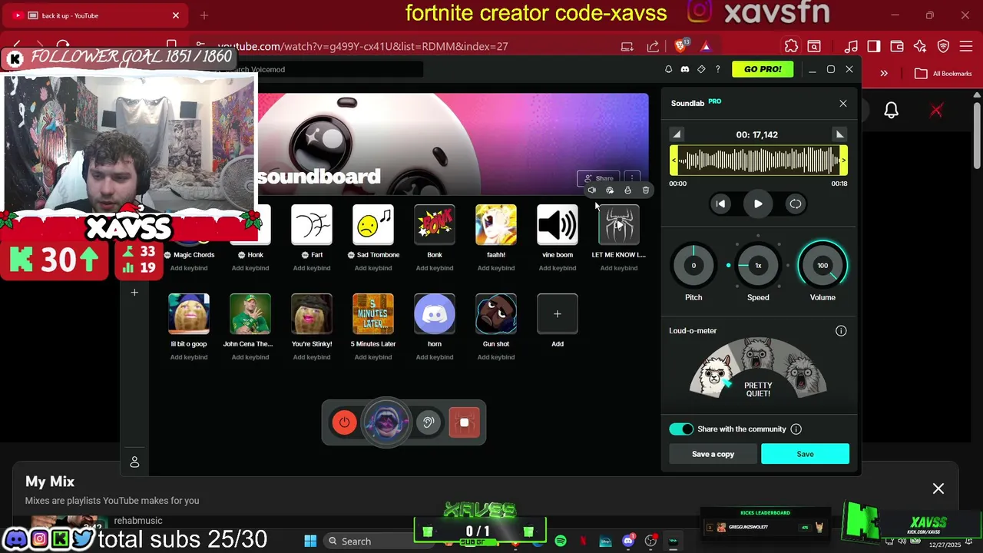Adjust the Pitch knob

click(693, 266)
